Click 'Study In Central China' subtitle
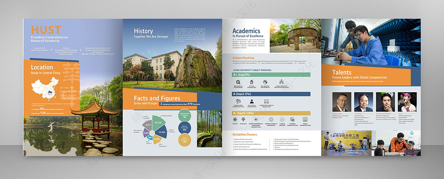The height and width of the screenshot is (179, 444). tap(46, 72)
